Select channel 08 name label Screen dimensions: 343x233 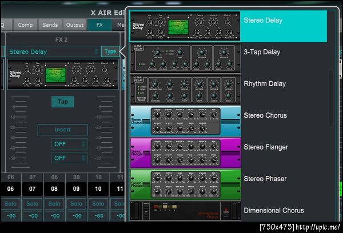tap(54, 188)
